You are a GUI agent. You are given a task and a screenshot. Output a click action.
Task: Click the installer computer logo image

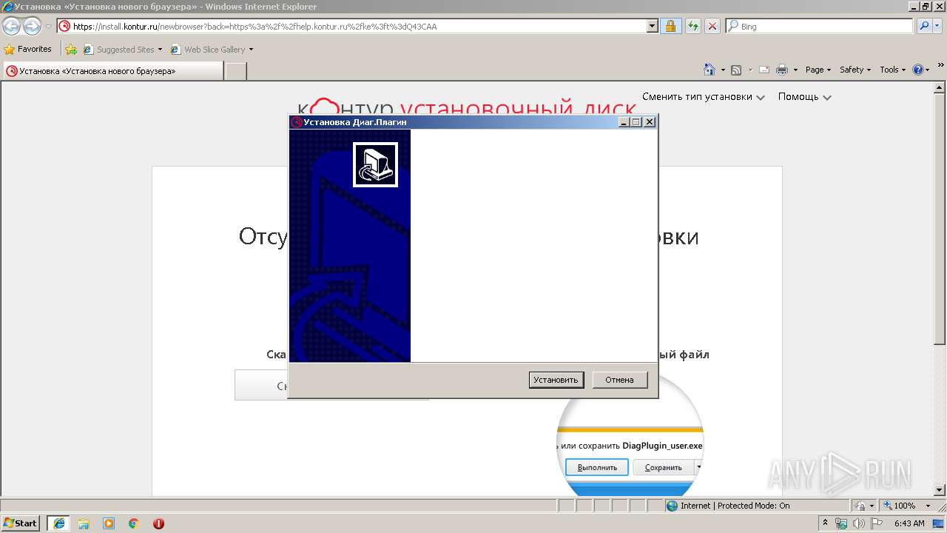coord(375,164)
